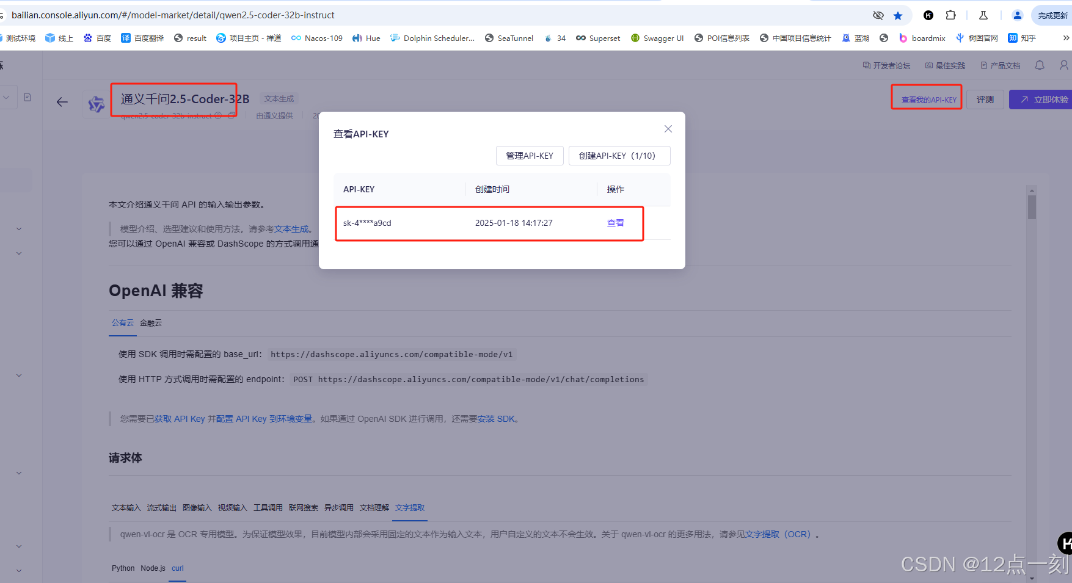
Task: Open the 蓝湖 bookmark
Action: pos(855,38)
